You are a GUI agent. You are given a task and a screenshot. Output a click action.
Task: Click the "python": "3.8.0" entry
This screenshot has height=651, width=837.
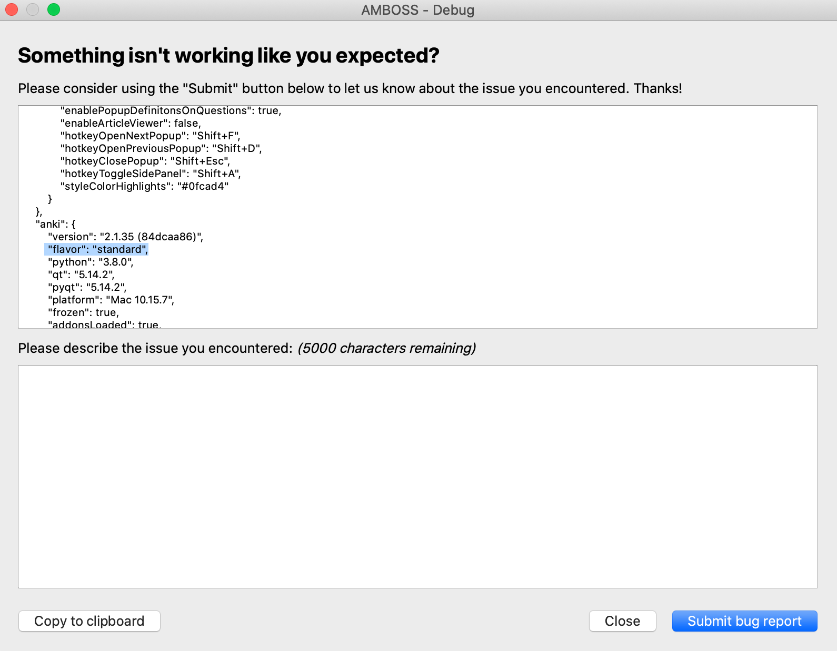pyautogui.click(x=91, y=261)
